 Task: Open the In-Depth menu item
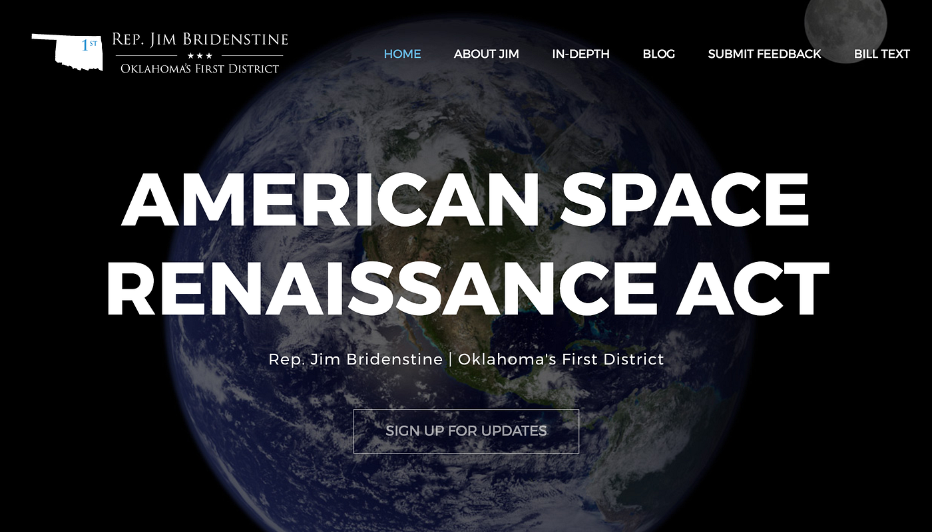[x=581, y=54]
